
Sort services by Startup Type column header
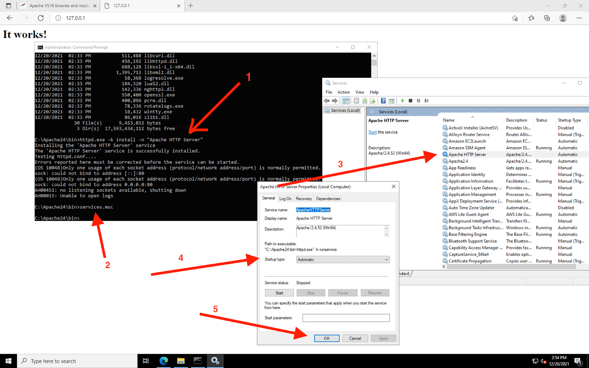(571, 120)
